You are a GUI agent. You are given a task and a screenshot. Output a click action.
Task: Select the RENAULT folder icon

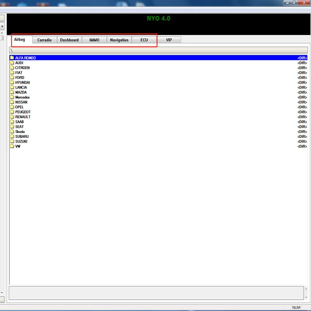tap(12, 117)
